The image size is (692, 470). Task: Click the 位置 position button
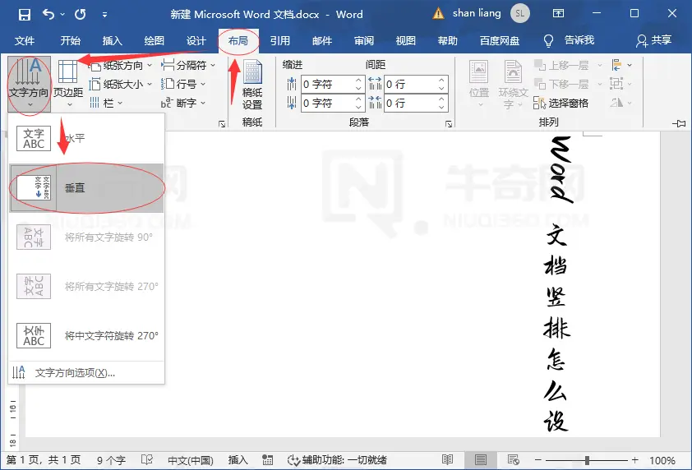[x=479, y=85]
